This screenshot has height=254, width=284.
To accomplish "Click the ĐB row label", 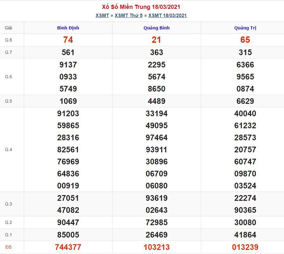I will pos(8,247).
